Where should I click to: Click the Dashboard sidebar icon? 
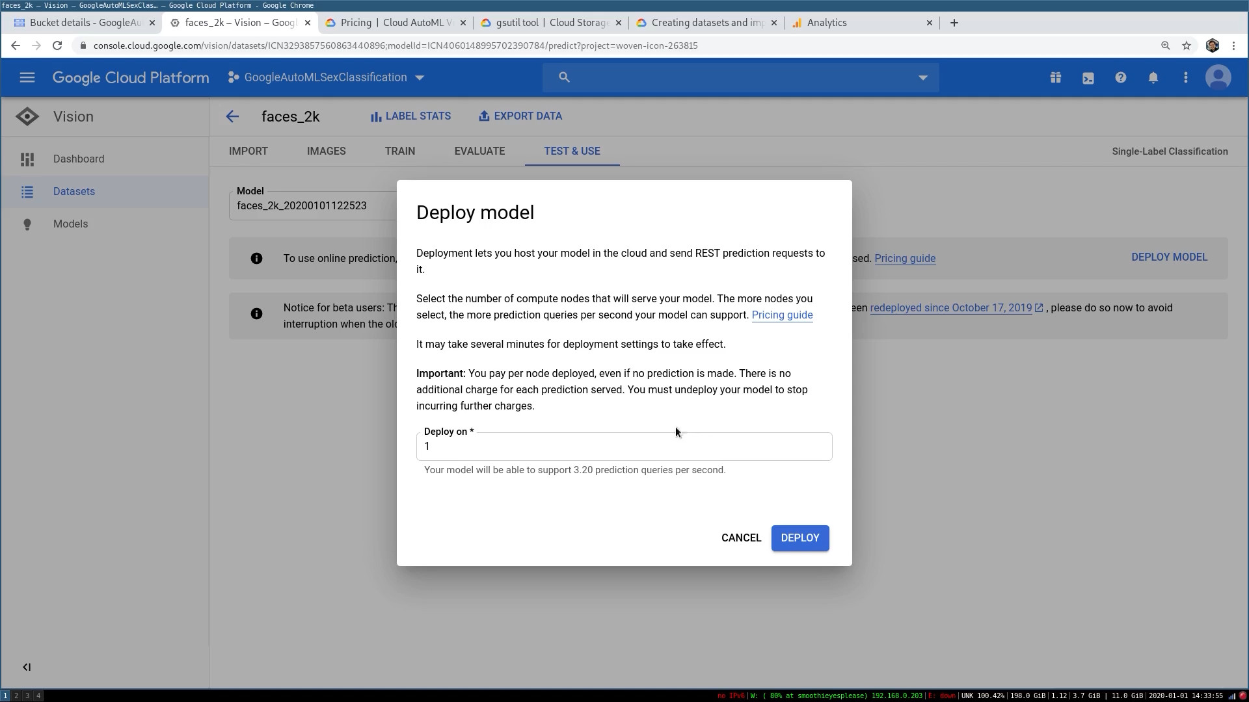pyautogui.click(x=27, y=159)
